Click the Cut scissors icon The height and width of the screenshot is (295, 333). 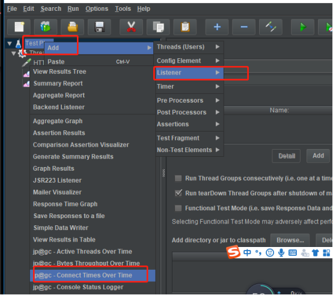pos(131,27)
